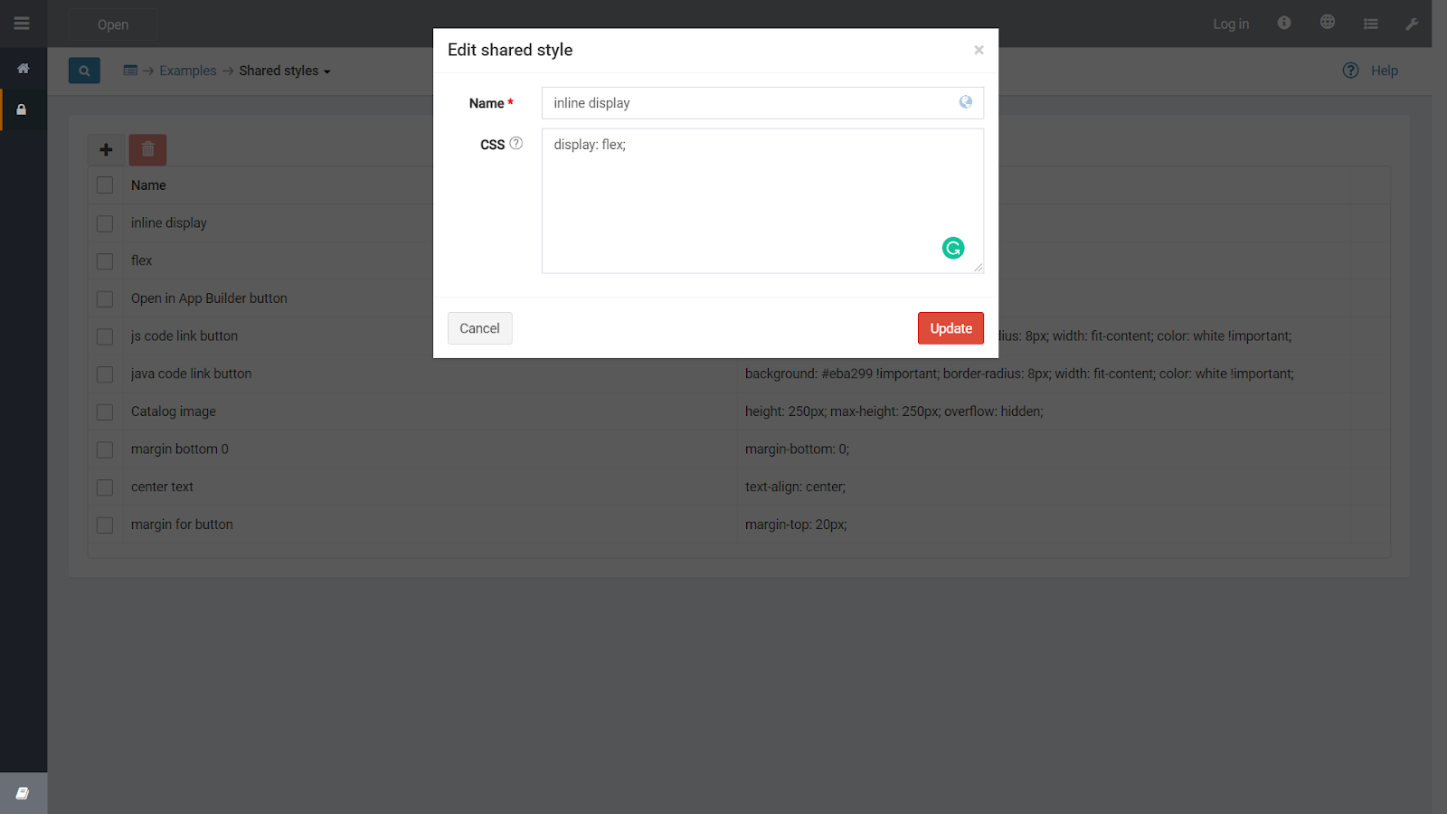Select the lock icon in sidebar

(x=22, y=109)
